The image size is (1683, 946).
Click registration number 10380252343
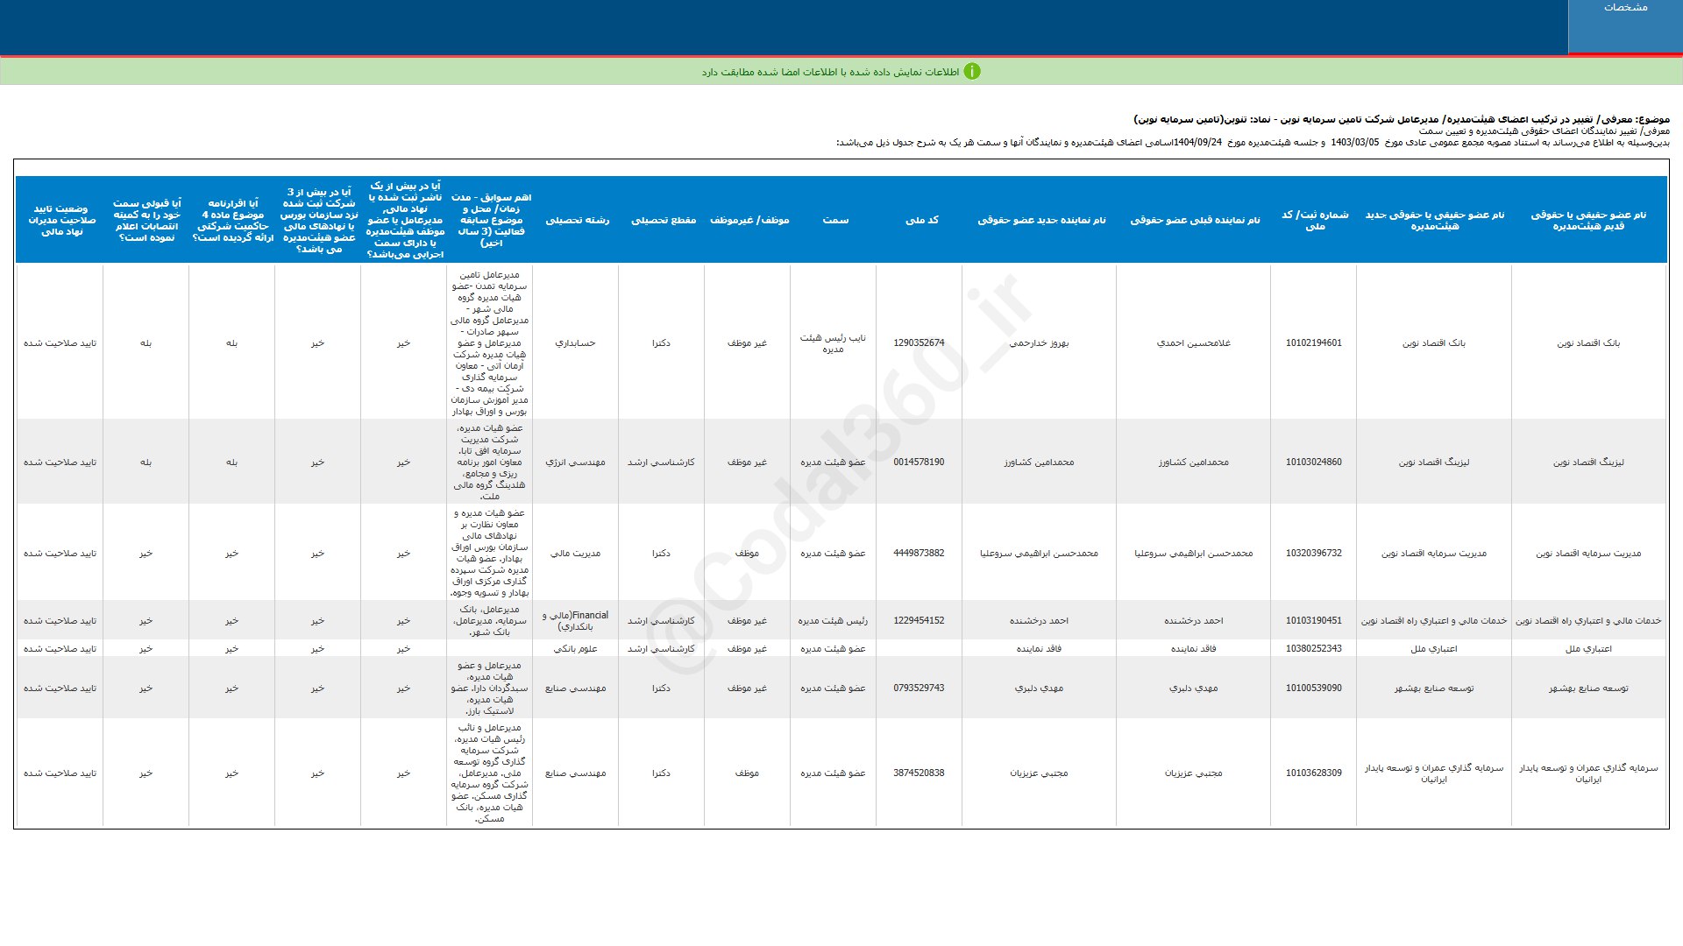coord(1313,649)
